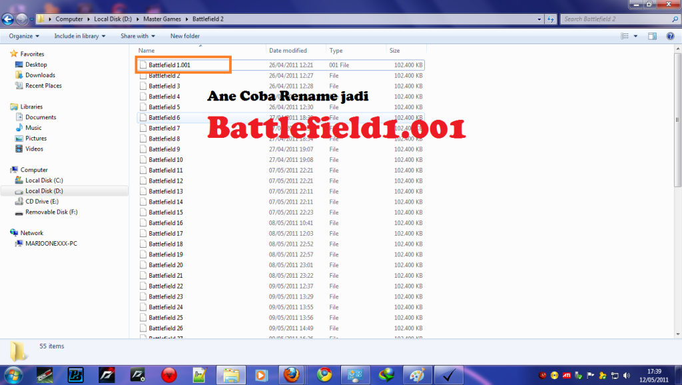Open Google Chrome from the taskbar
Image resolution: width=682 pixels, height=385 pixels.
click(324, 375)
